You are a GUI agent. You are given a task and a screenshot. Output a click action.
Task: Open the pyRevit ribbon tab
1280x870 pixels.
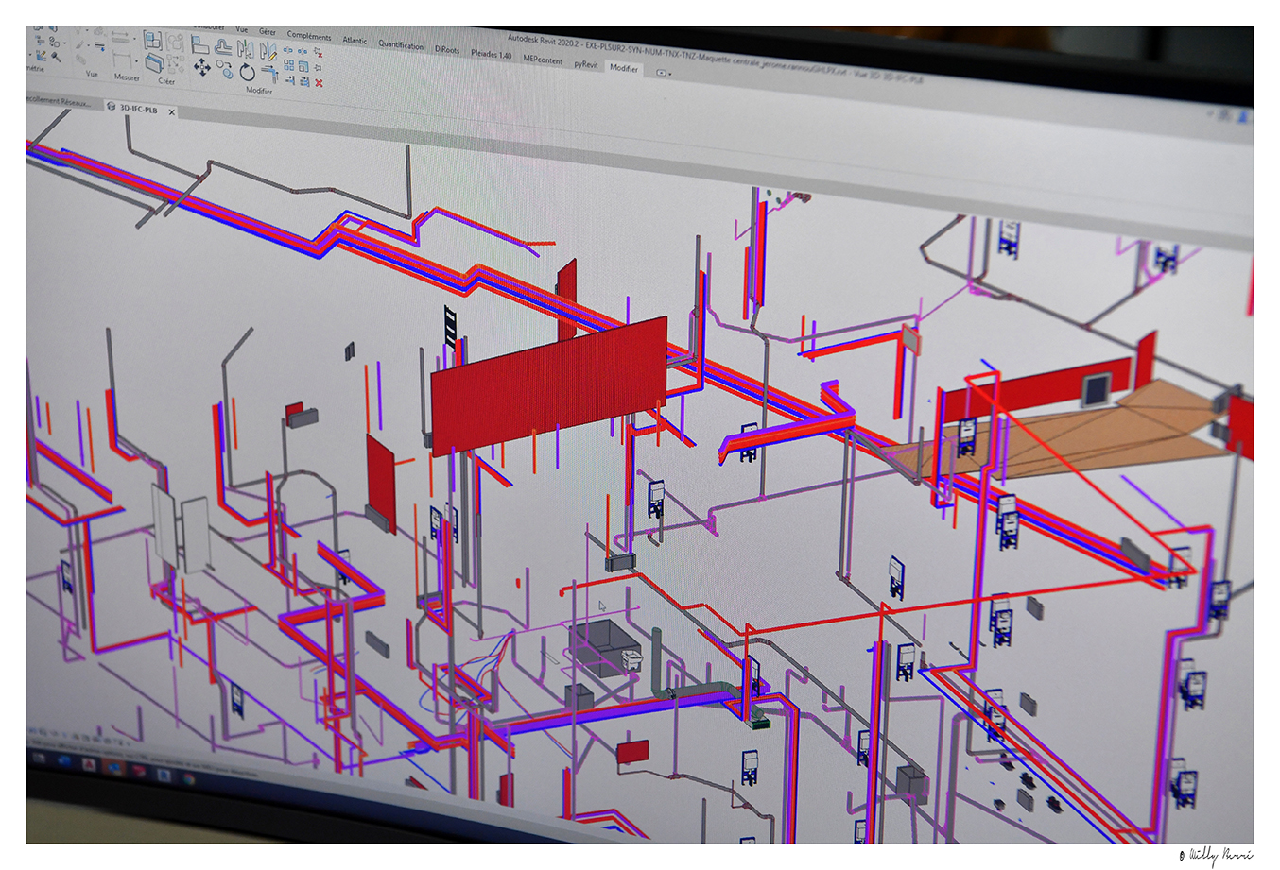586,64
